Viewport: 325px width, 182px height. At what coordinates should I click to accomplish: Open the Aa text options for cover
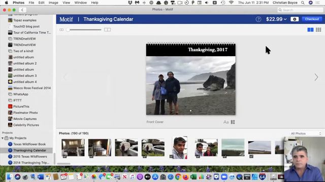226,122
